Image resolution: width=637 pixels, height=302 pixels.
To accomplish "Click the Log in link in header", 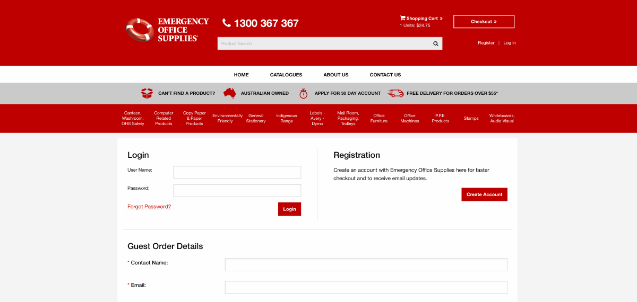I will (x=510, y=43).
